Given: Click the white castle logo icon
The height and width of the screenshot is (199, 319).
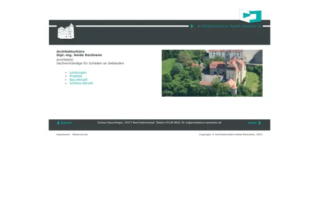Looking at the screenshot, I should point(66,31).
